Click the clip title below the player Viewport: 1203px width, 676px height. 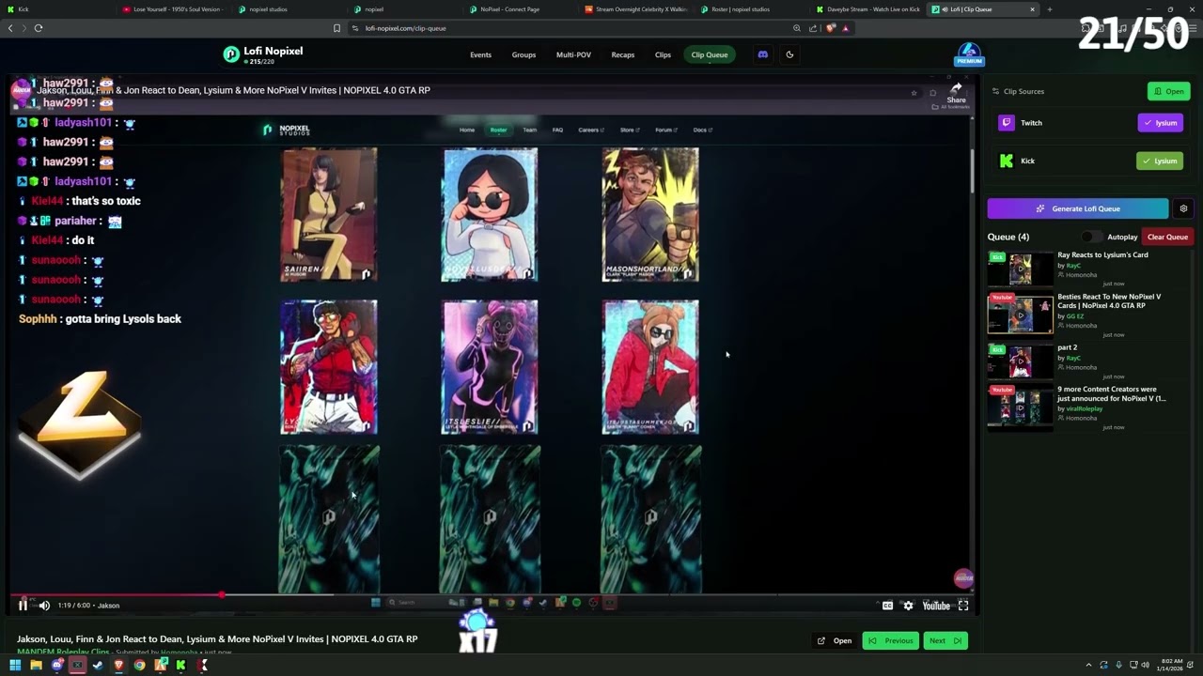tap(217, 639)
